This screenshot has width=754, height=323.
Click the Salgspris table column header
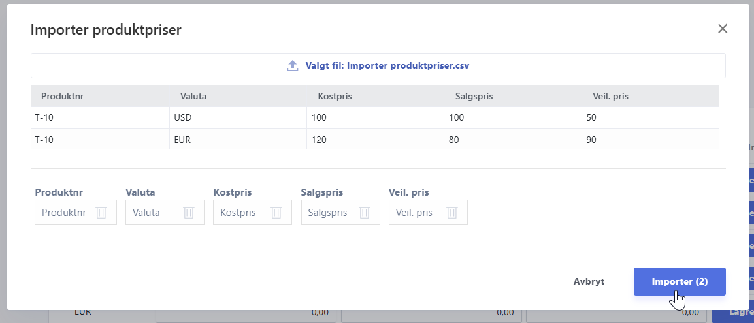pos(474,97)
